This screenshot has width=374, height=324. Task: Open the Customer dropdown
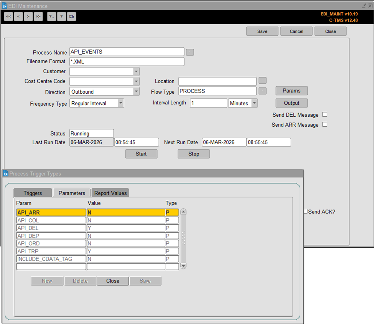[x=135, y=71]
